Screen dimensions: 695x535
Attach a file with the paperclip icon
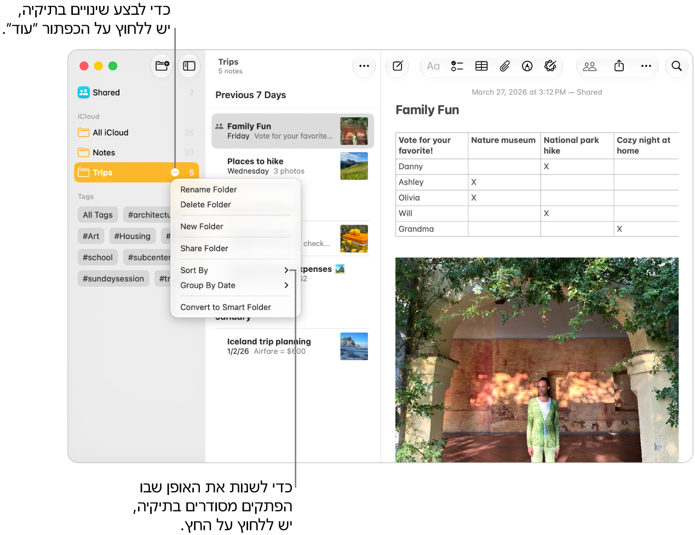[x=504, y=66]
